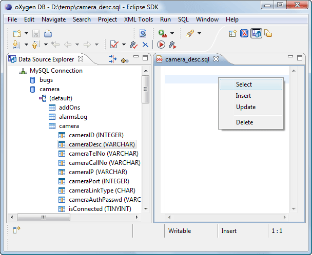The height and width of the screenshot is (255, 312).
Task: Open dropdown arrow next to New file icon
Action: coord(26,33)
